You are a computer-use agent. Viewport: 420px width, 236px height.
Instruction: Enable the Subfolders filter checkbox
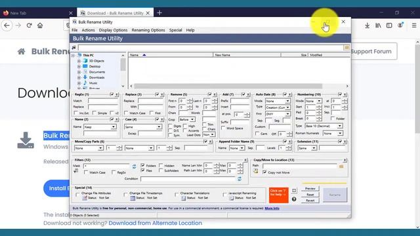[161, 170]
